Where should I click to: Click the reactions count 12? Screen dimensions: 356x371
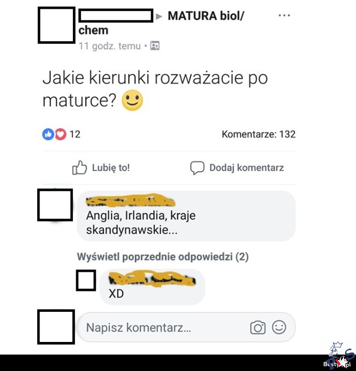(75, 134)
